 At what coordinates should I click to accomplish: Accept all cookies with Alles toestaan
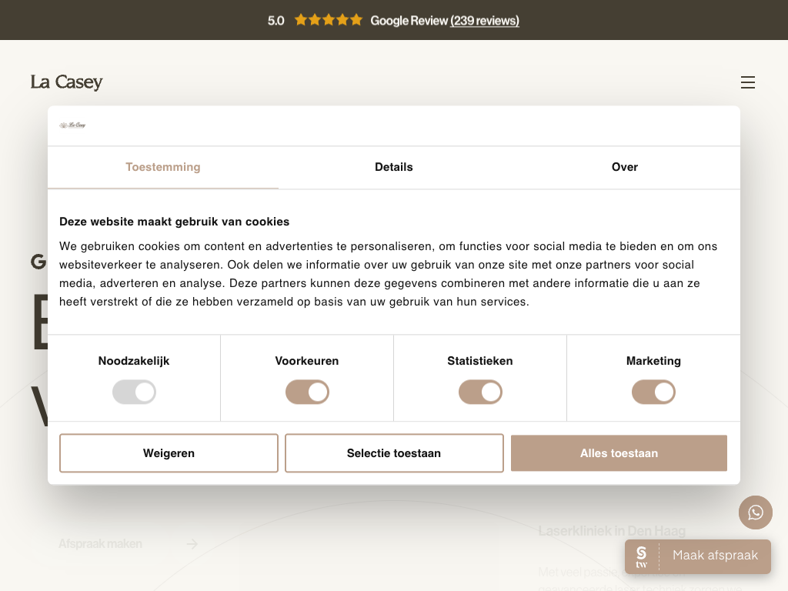[619, 453]
